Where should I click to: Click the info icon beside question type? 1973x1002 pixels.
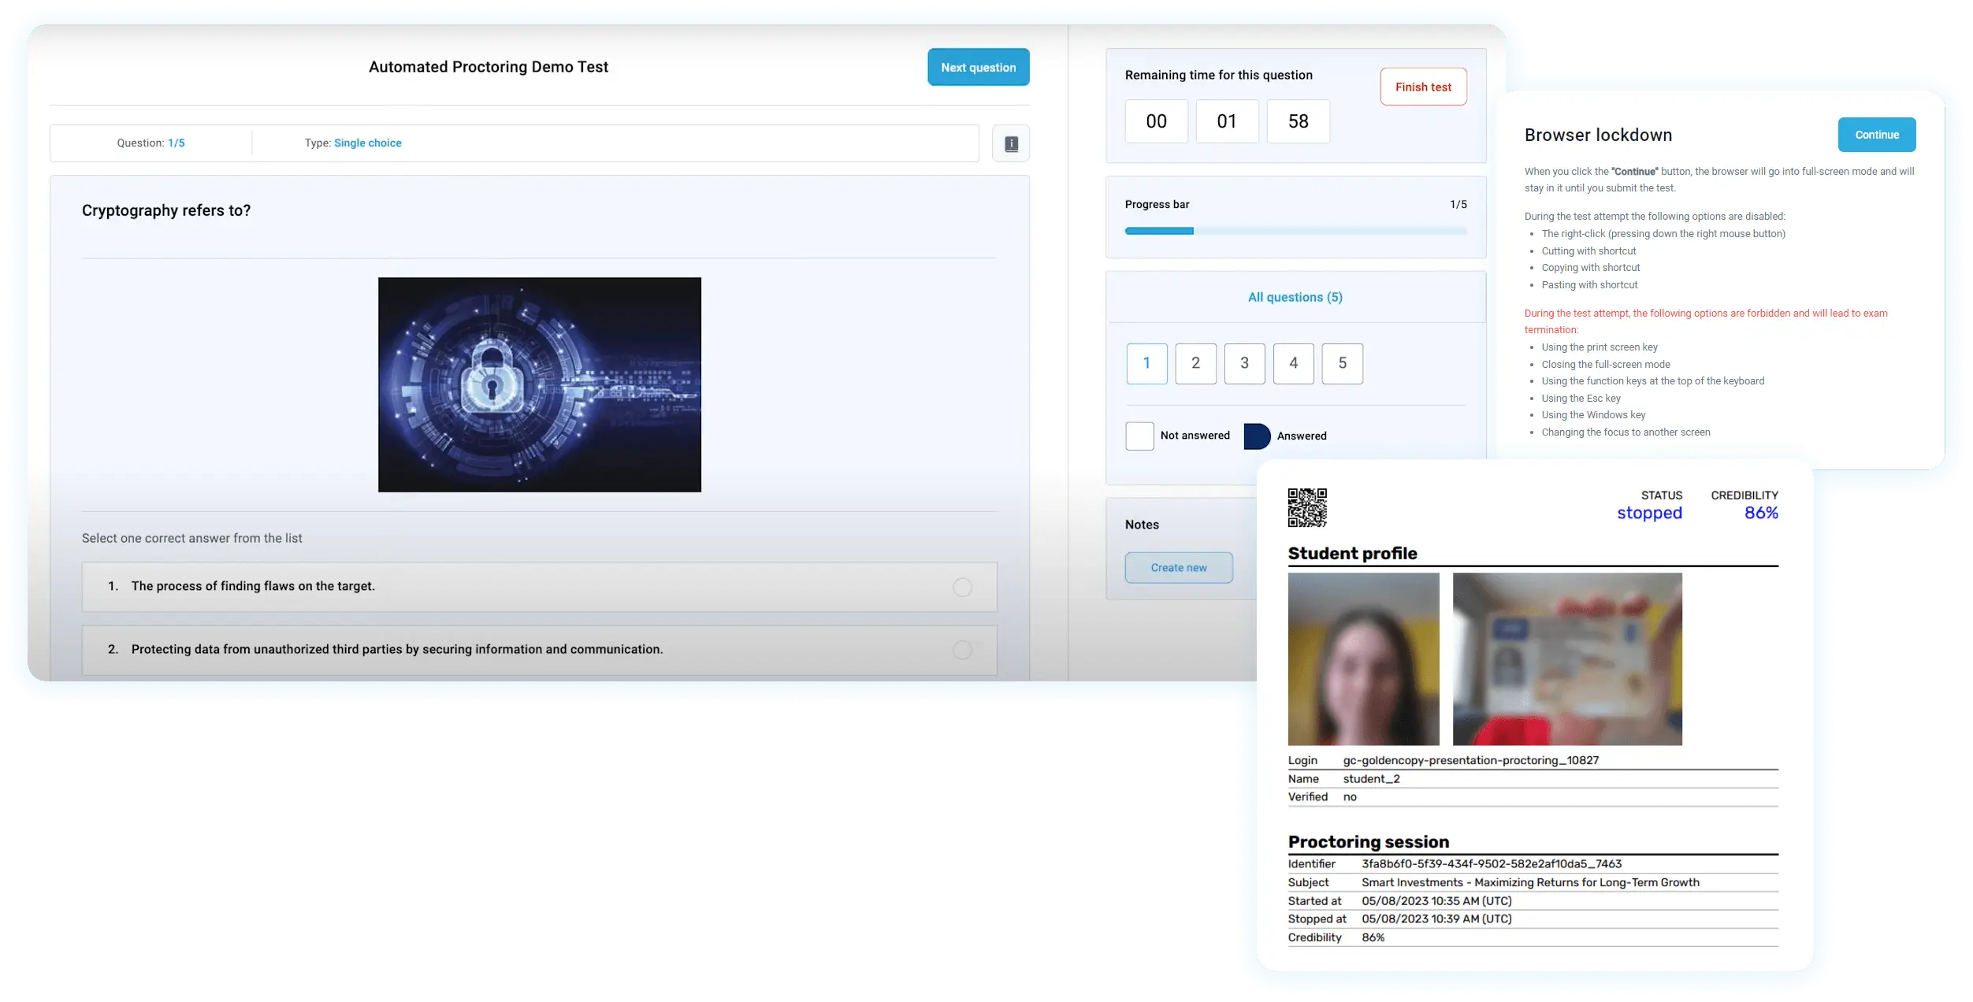pos(1011,143)
